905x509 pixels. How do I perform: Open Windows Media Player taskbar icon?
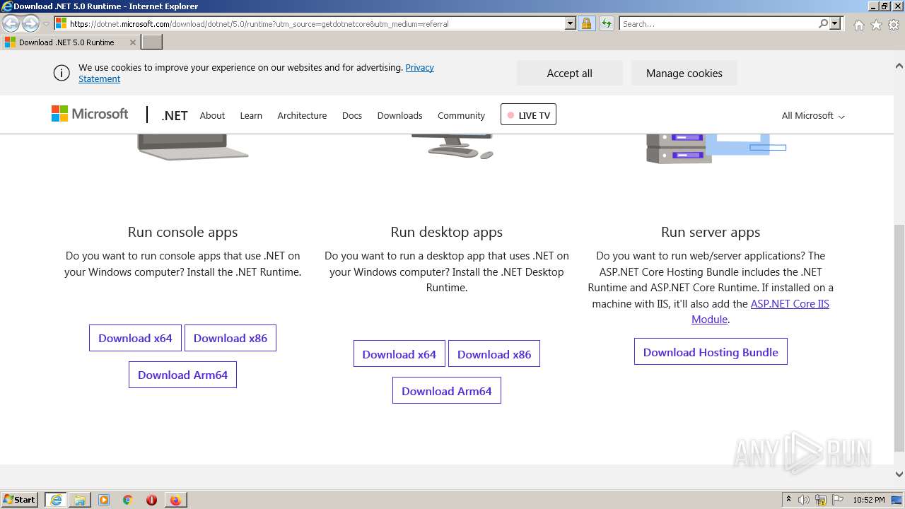click(104, 500)
